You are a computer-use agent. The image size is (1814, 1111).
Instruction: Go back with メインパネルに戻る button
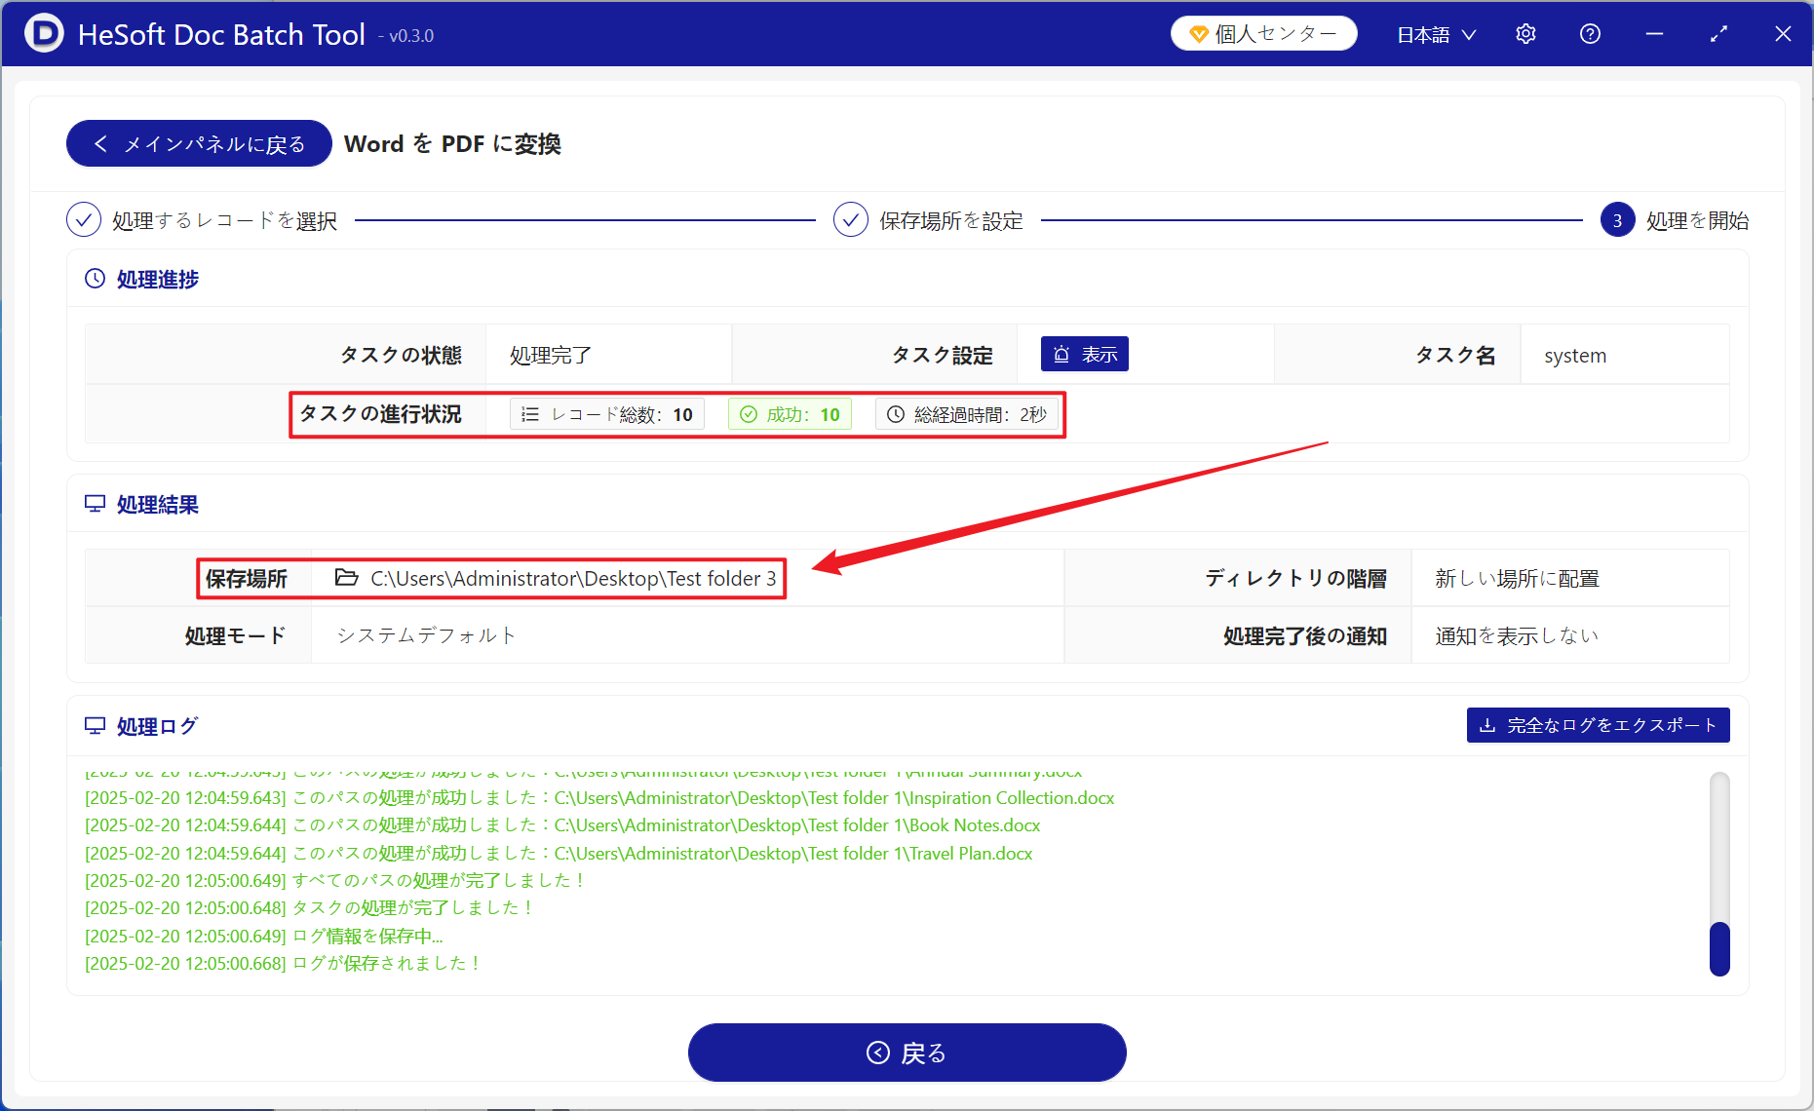(199, 144)
